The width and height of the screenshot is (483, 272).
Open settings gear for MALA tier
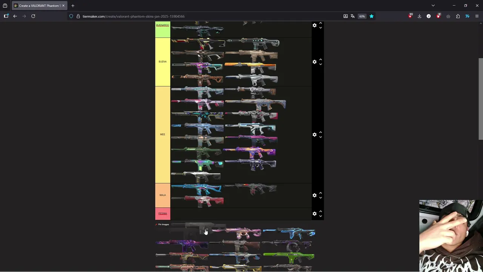(314, 195)
